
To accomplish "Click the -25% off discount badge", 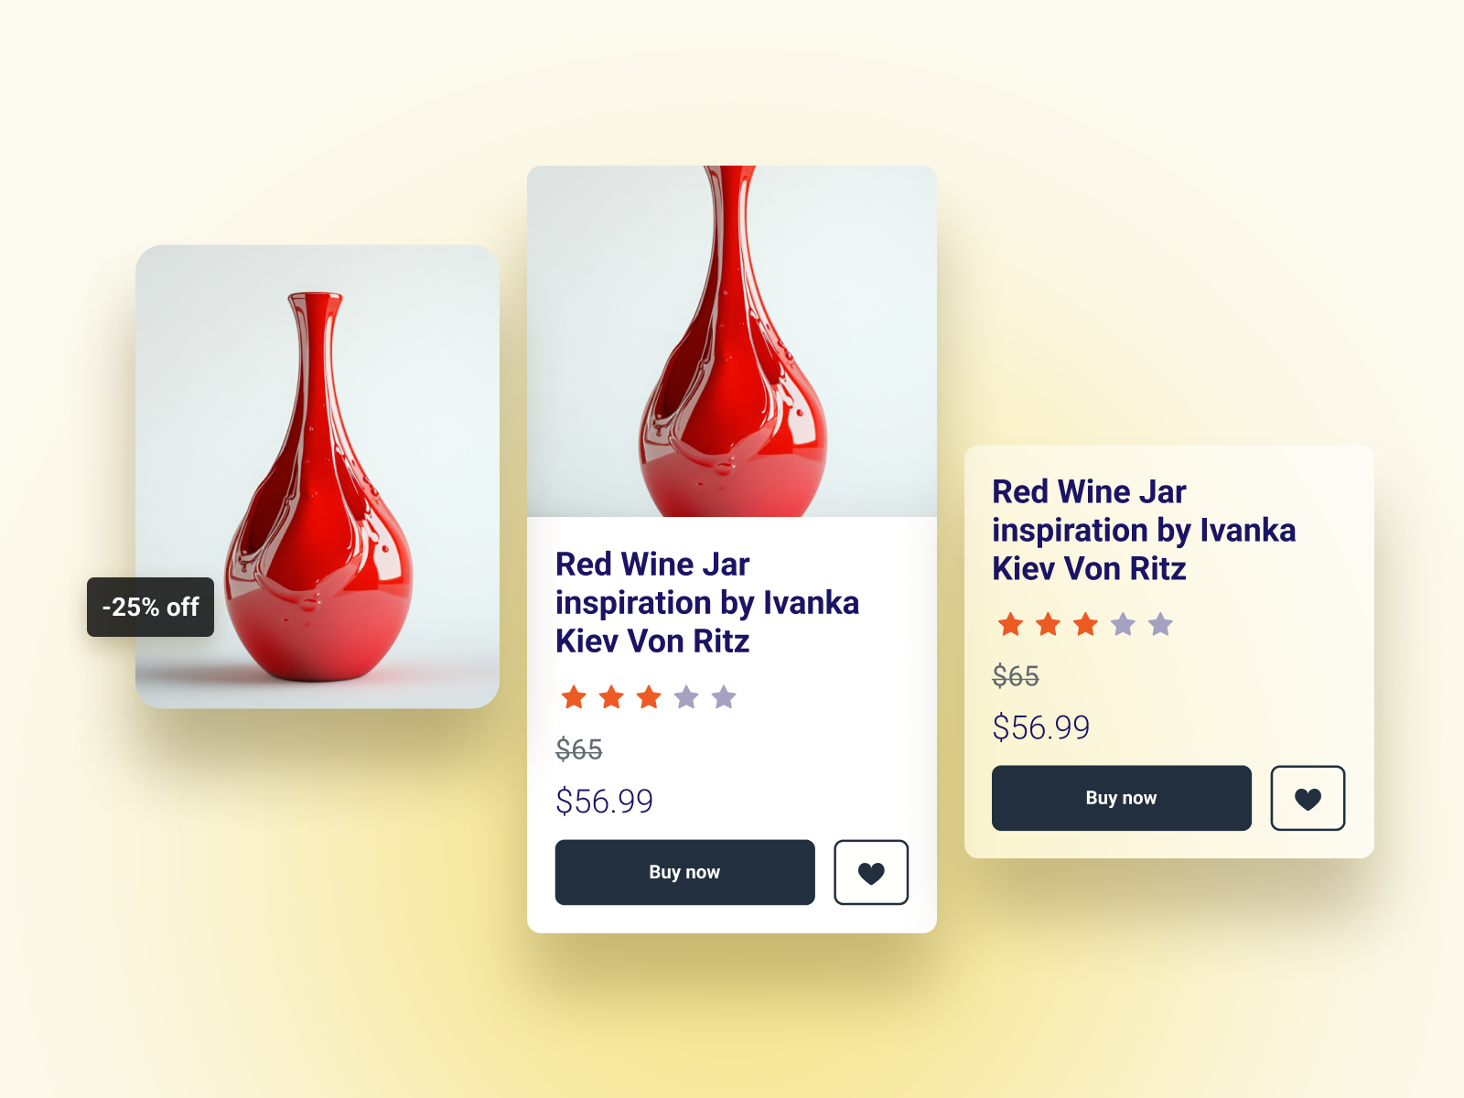I will (x=150, y=607).
